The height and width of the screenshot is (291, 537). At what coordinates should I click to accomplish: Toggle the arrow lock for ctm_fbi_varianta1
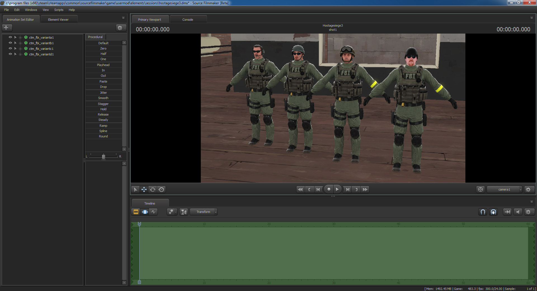pyautogui.click(x=15, y=37)
